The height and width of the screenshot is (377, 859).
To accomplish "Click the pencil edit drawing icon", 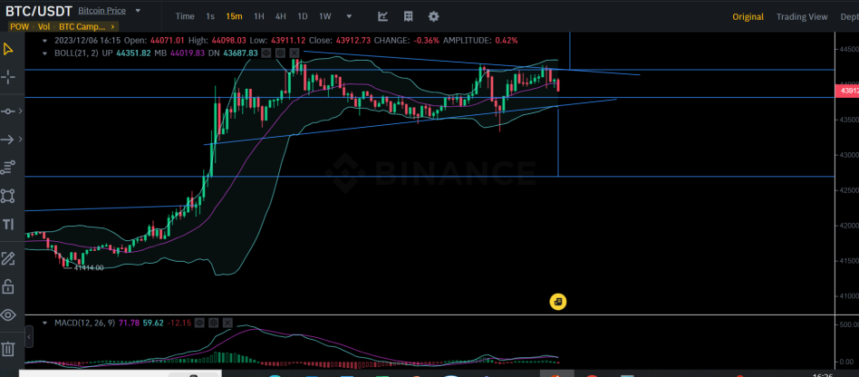I will 8,258.
